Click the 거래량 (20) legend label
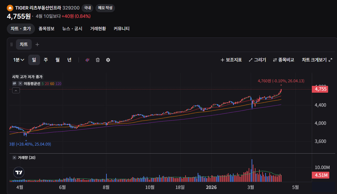The width and height of the screenshot is (337, 194). point(27,158)
